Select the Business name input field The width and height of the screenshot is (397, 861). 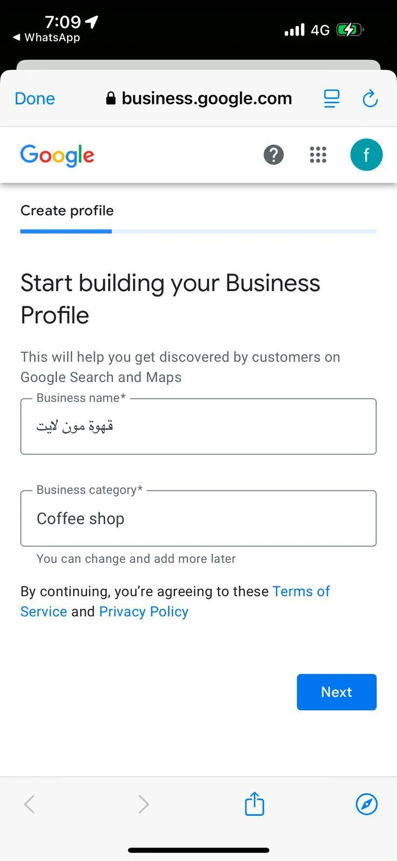point(198,426)
